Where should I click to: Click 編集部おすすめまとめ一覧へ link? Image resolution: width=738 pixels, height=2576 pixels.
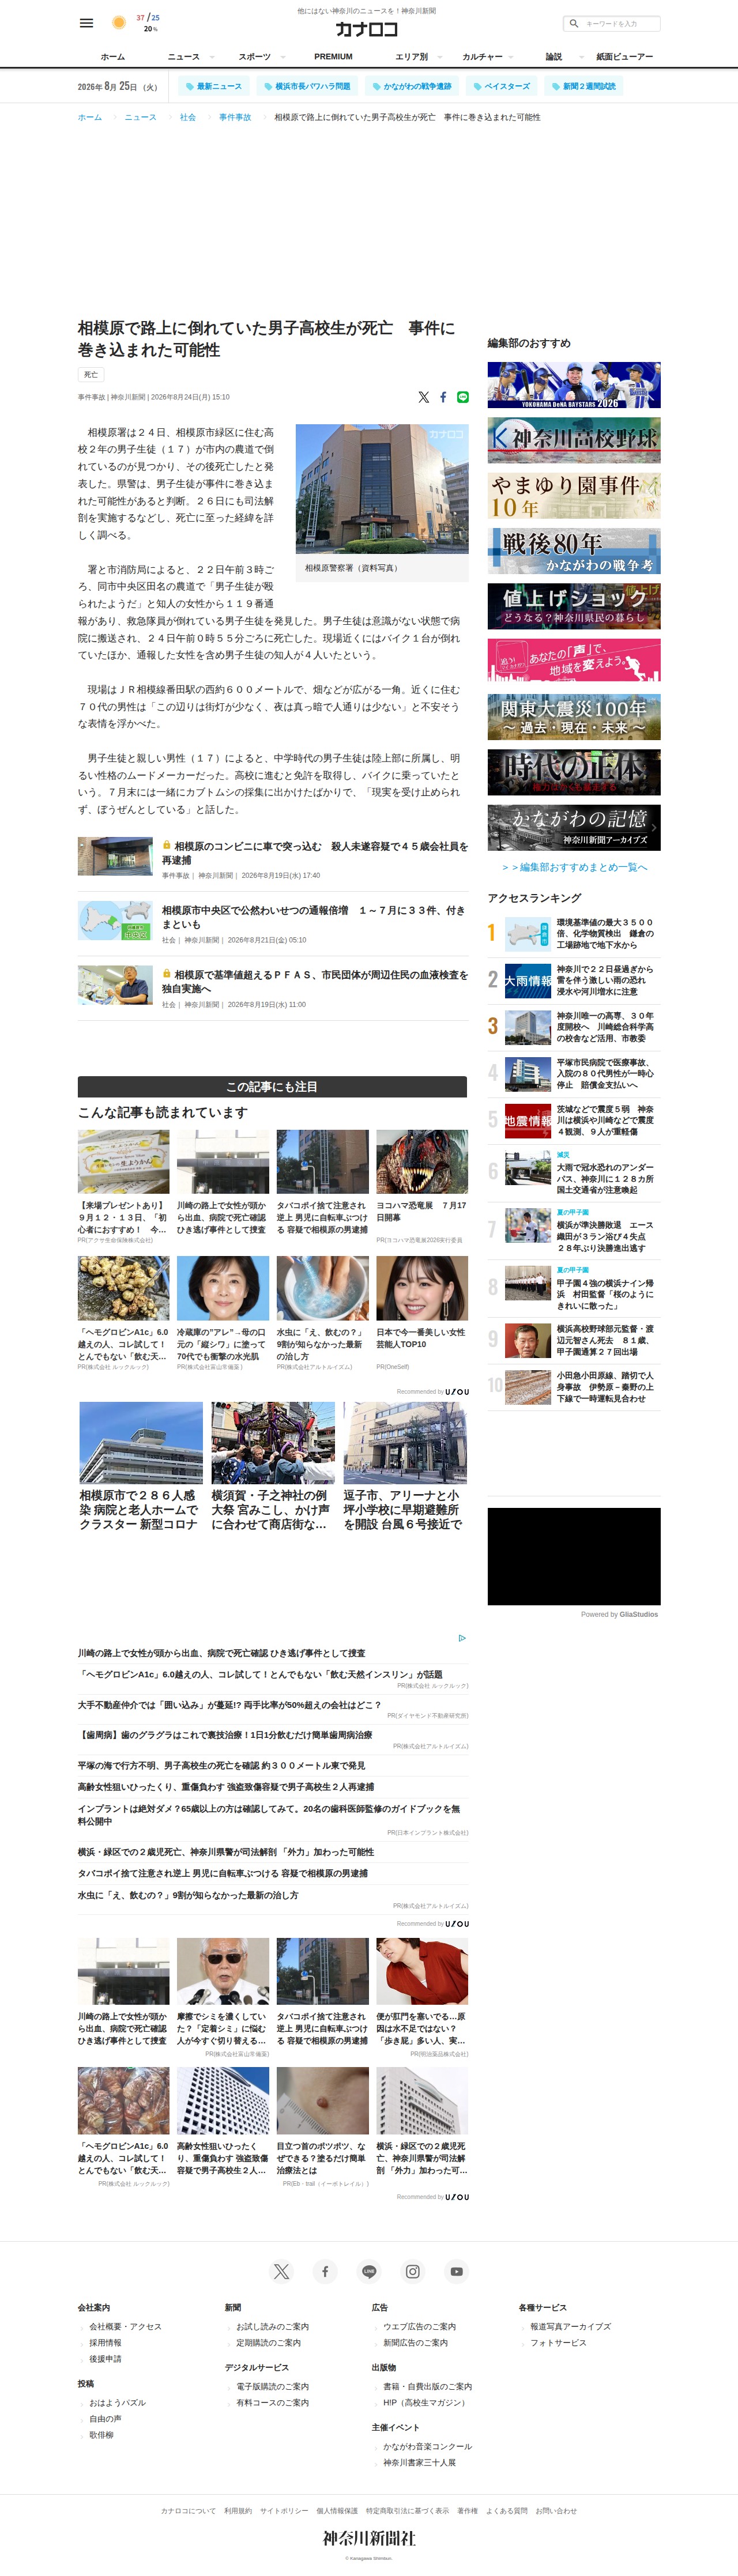click(x=574, y=867)
